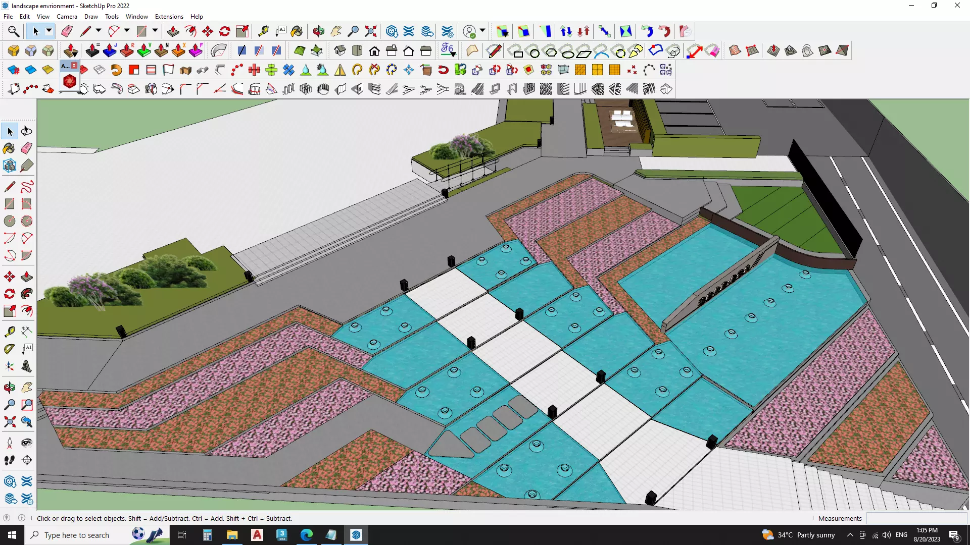Close the small floating A... toolbar

[x=74, y=66]
